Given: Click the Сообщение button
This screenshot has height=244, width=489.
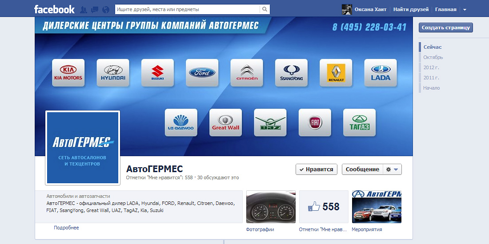Looking at the screenshot, I should pyautogui.click(x=362, y=169).
